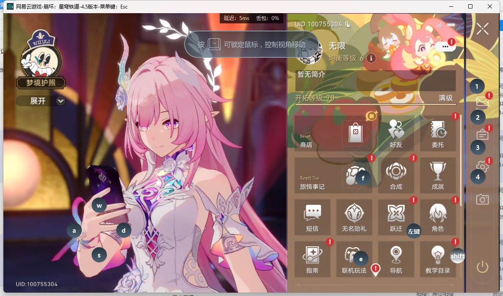Click the power logout icon

[482, 267]
